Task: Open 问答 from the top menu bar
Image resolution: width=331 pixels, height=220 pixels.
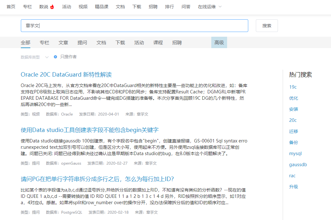Action: (186, 6)
